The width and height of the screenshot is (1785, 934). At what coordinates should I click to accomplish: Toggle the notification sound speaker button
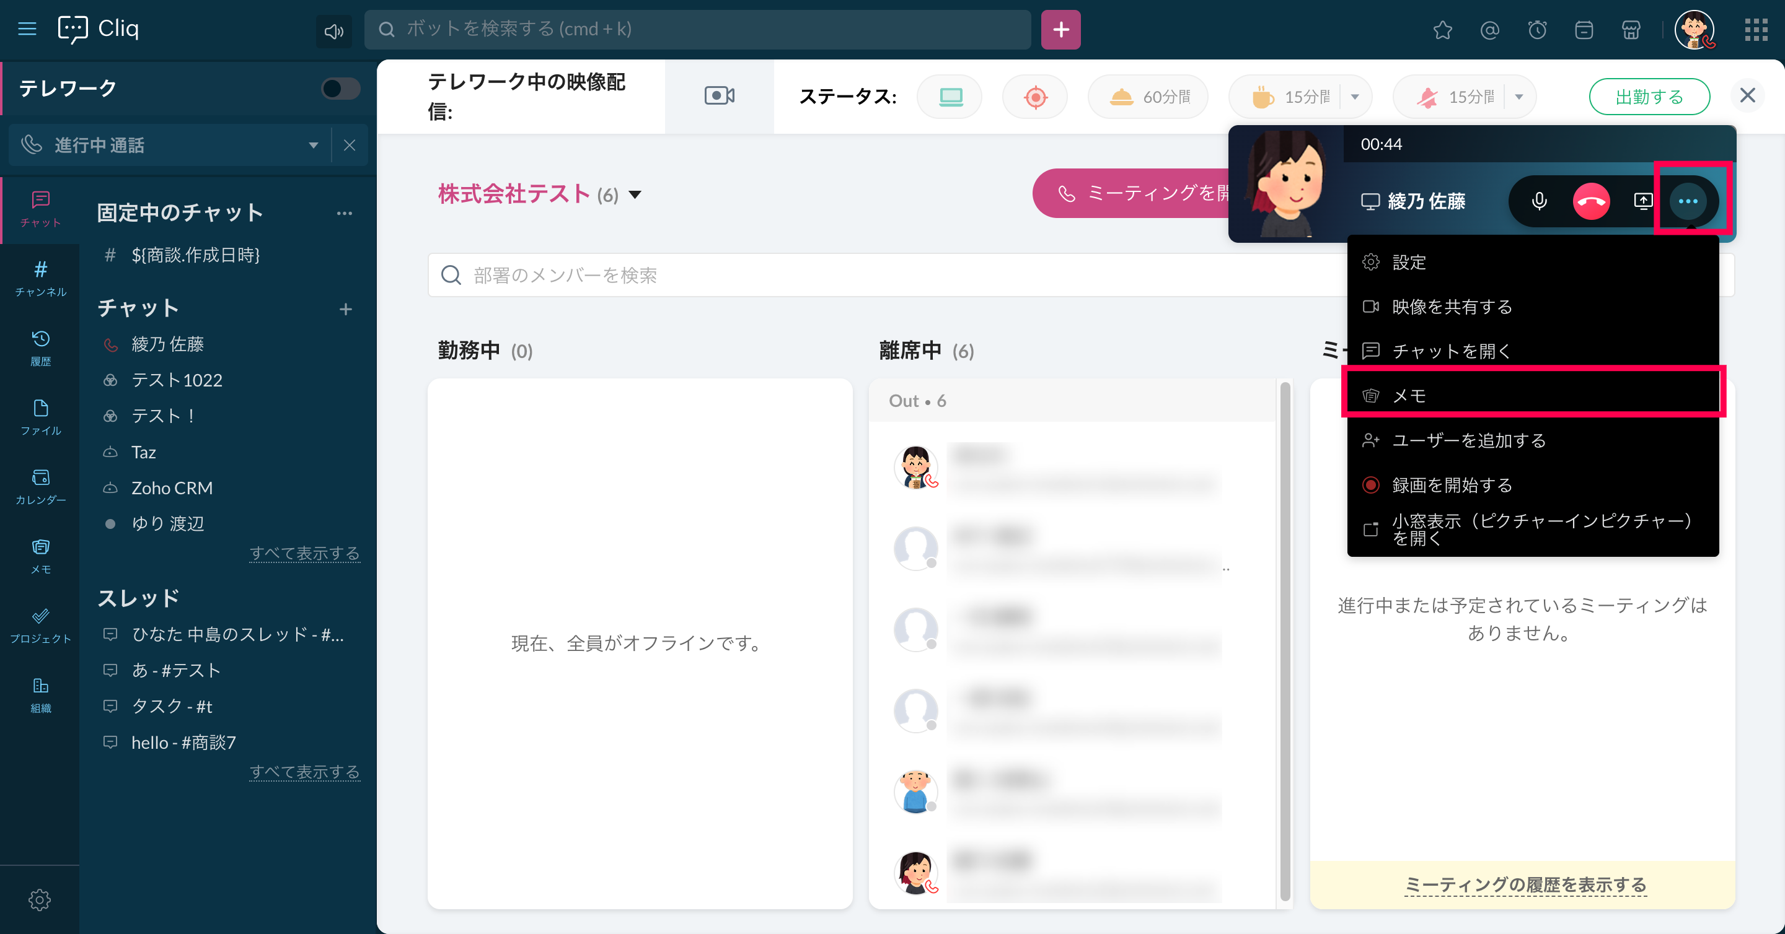pyautogui.click(x=334, y=30)
